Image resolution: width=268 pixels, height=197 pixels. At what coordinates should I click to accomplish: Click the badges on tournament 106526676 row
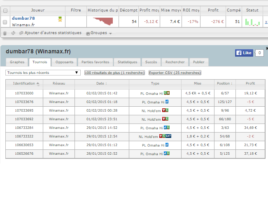[x=167, y=153]
